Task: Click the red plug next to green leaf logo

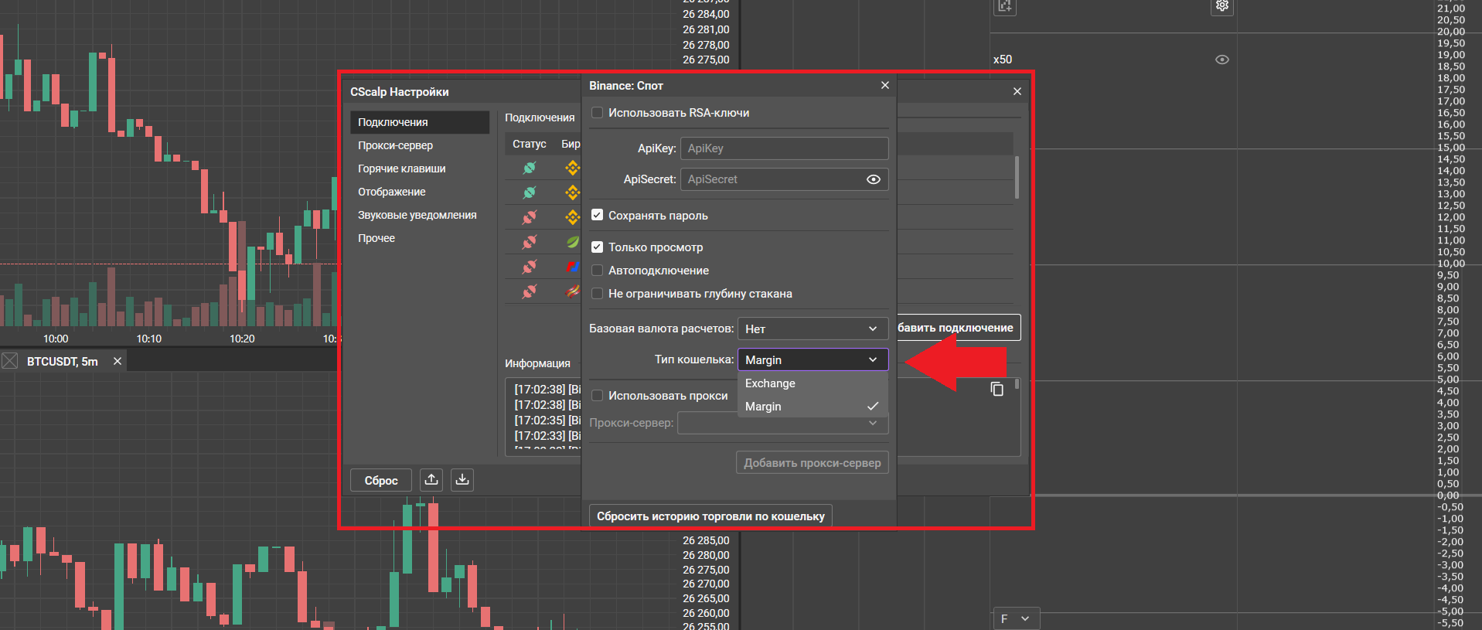Action: 530,242
